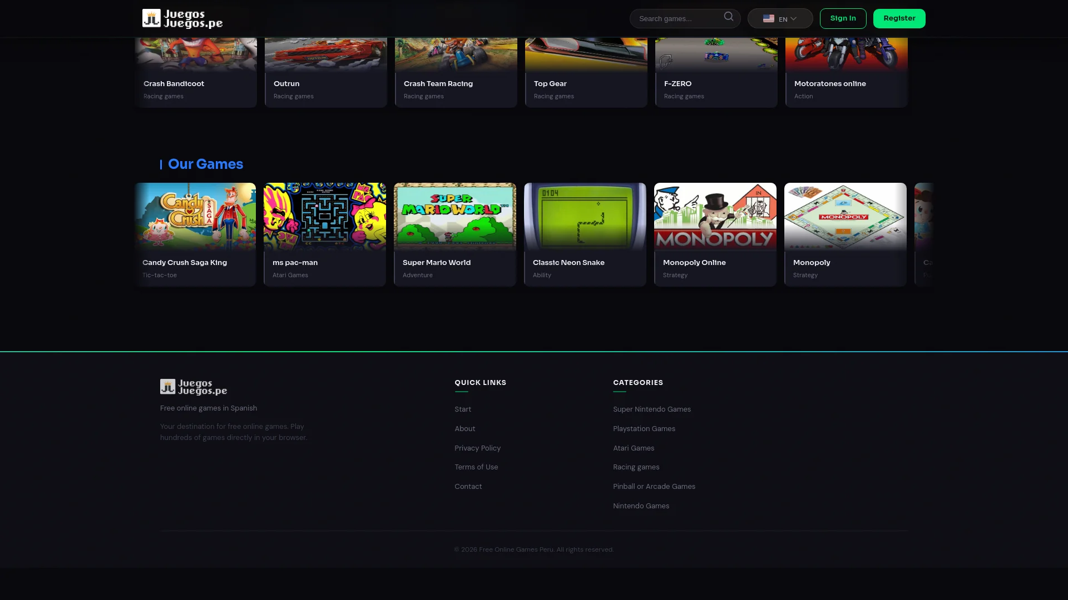Open the Terms of Use link
Viewport: 1068px width, 600px height.
tap(476, 467)
